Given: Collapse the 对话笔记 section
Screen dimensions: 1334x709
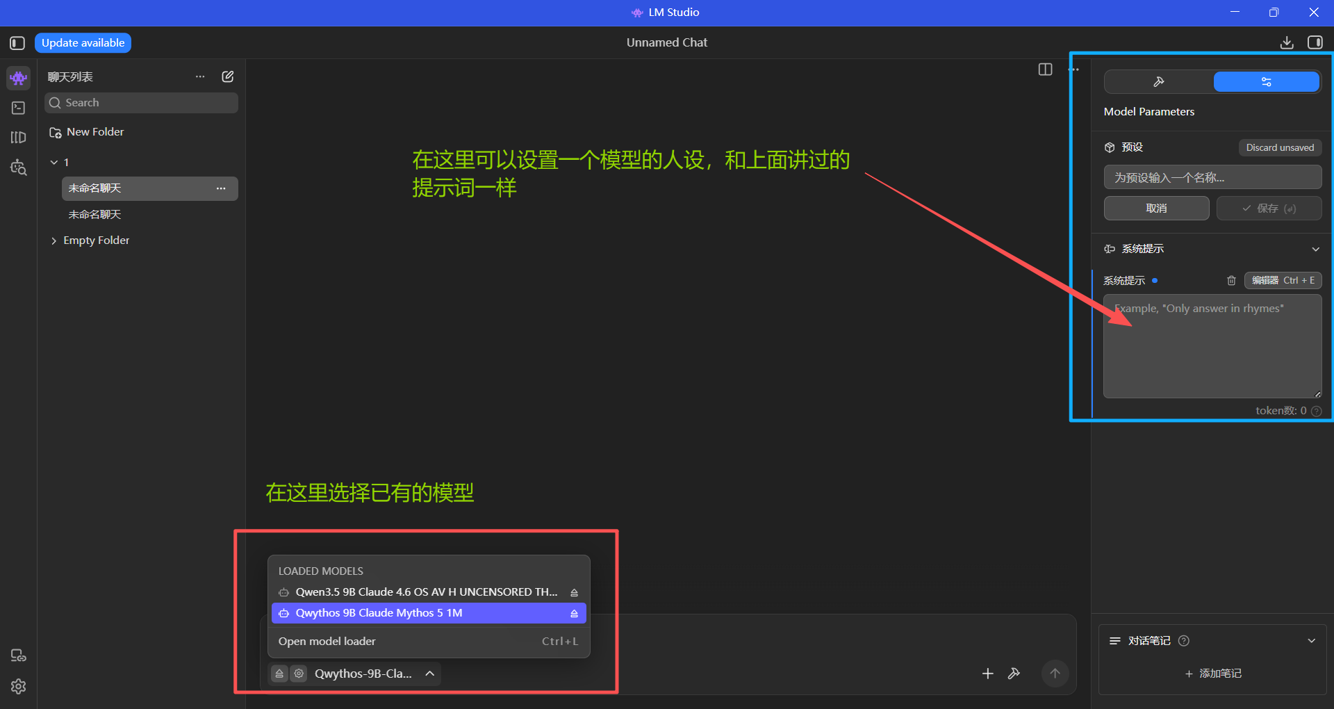Looking at the screenshot, I should pyautogui.click(x=1311, y=641).
